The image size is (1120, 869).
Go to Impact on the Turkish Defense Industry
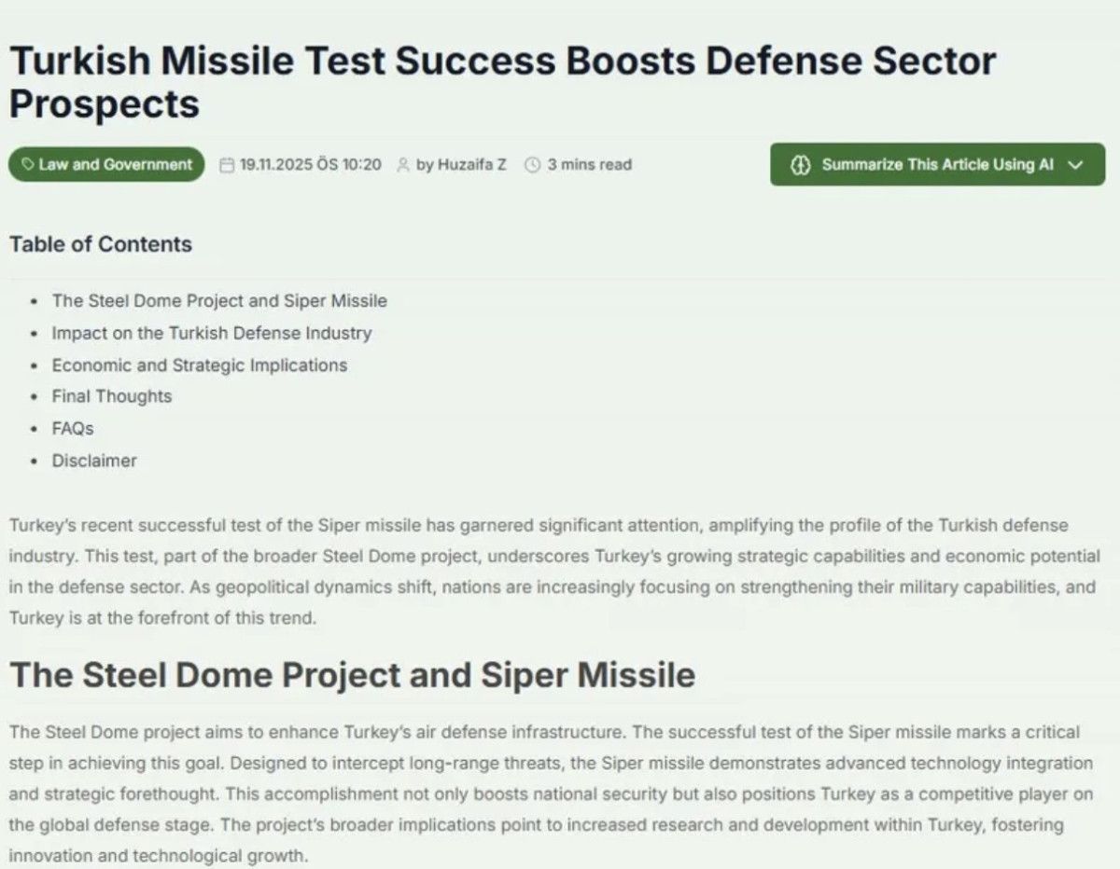(211, 333)
